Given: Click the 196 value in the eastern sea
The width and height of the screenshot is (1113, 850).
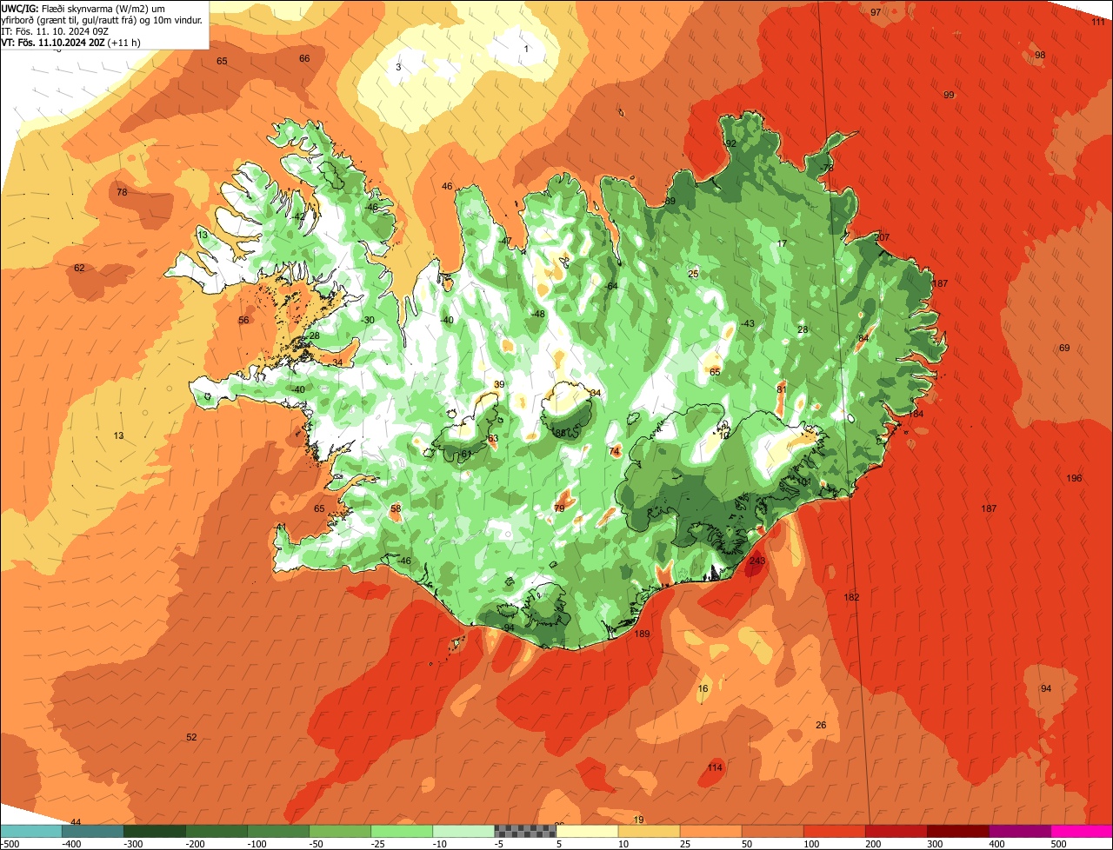Looking at the screenshot, I should click(1075, 478).
